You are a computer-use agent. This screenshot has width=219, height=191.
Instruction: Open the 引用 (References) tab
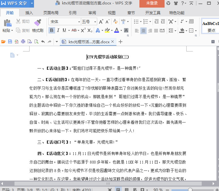[x=73, y=13]
